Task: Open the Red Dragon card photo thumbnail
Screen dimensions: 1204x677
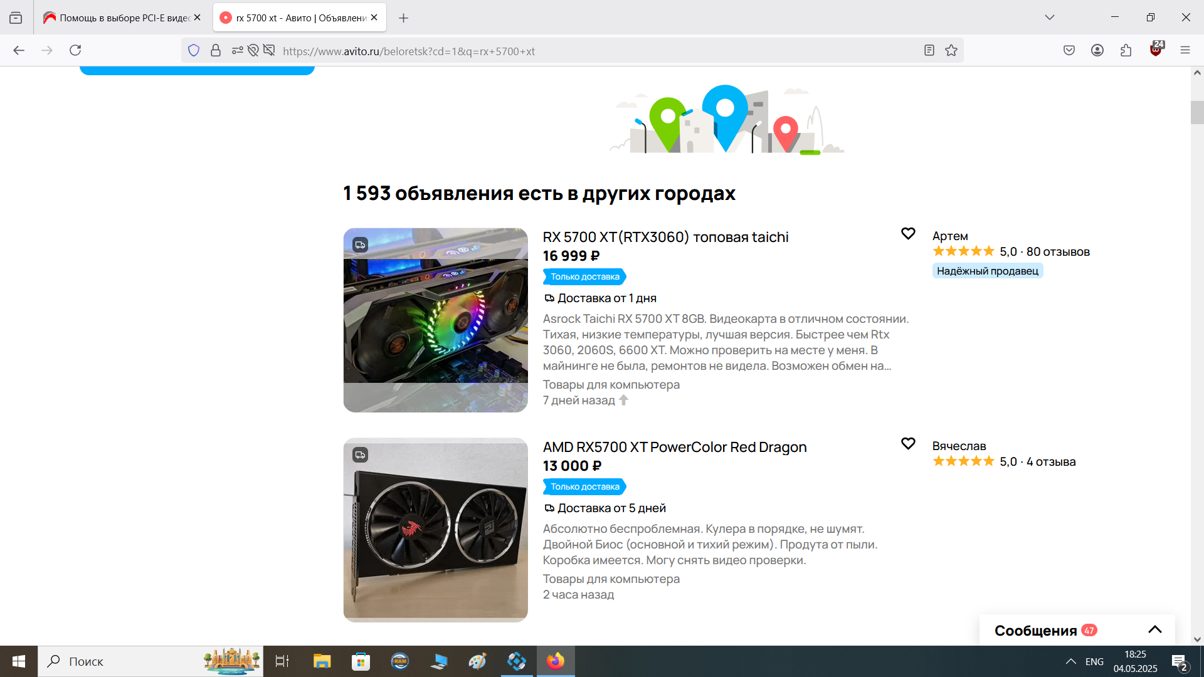Action: [x=435, y=530]
